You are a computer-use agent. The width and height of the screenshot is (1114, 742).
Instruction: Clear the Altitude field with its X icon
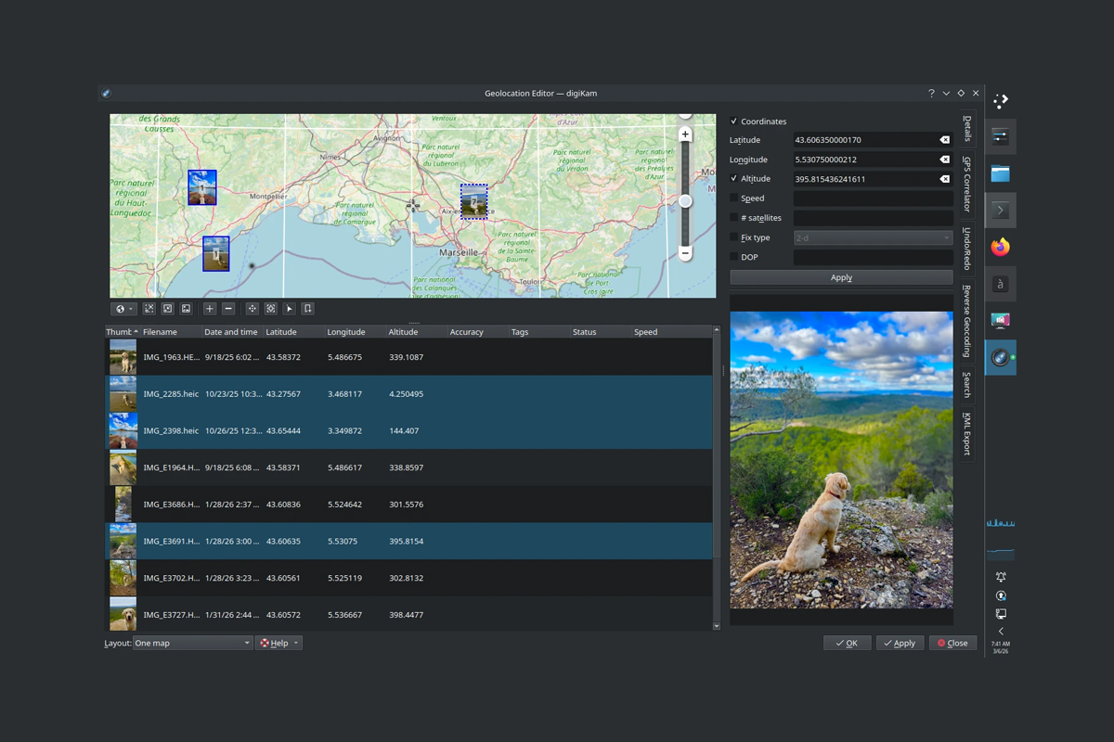(x=944, y=179)
